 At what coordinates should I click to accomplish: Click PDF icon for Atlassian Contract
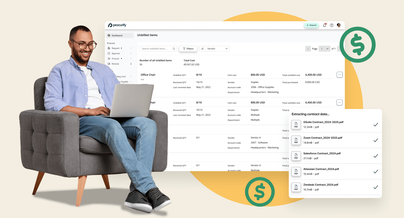(296, 171)
